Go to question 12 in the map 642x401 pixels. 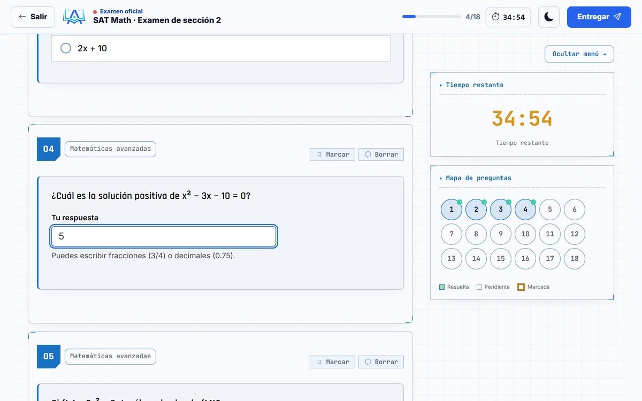click(575, 234)
